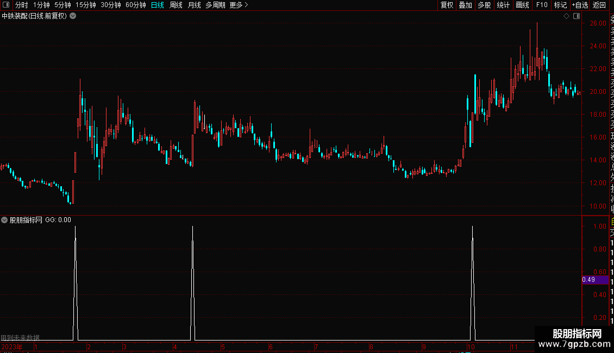The width and height of the screenshot is (614, 353).
Task: Select the 5分钟 period tab
Action: coord(62,5)
